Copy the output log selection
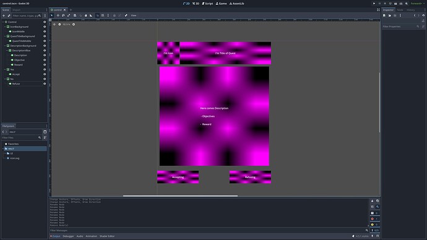The width and height of the screenshot is (427, 240). [x=377, y=201]
